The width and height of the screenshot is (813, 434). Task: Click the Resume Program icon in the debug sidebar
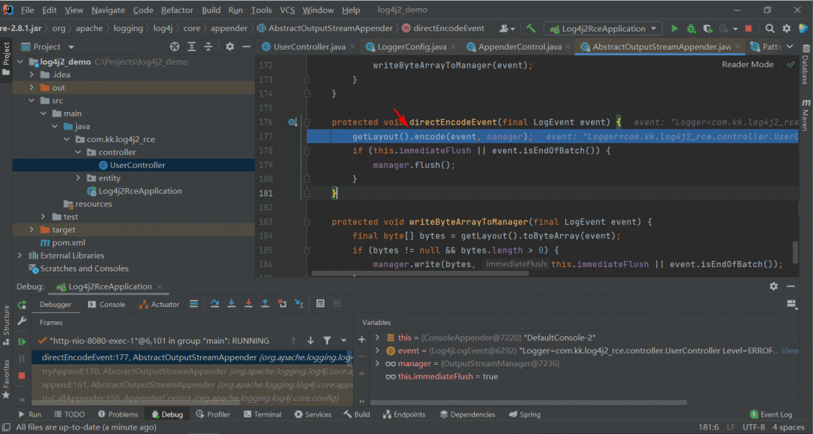(22, 341)
